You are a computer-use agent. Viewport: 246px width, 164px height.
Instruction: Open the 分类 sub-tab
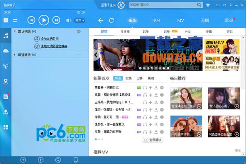coord(188,32)
